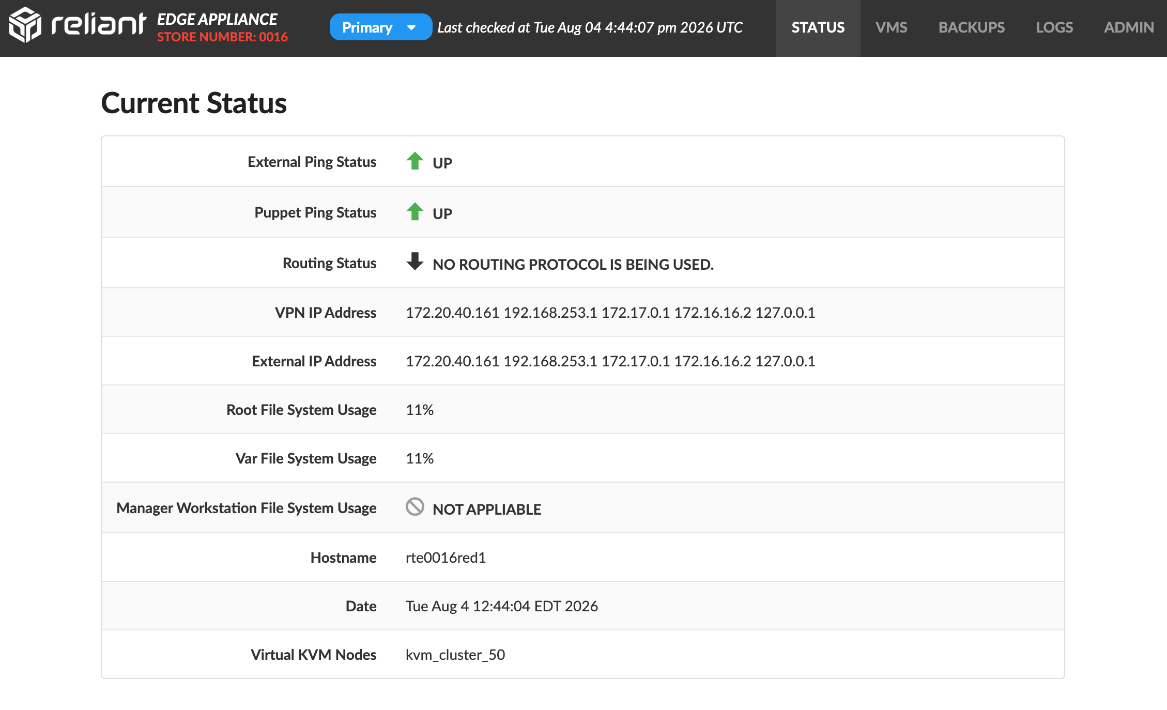1167x710 pixels.
Task: Open the Primary dropdown selector
Action: pos(380,27)
